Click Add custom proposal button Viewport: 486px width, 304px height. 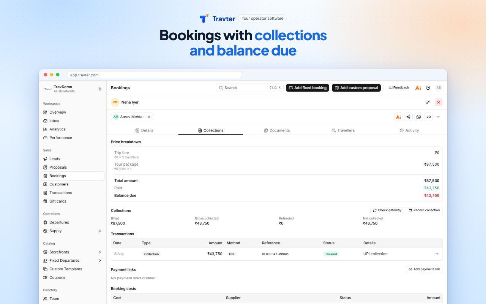[x=356, y=88]
